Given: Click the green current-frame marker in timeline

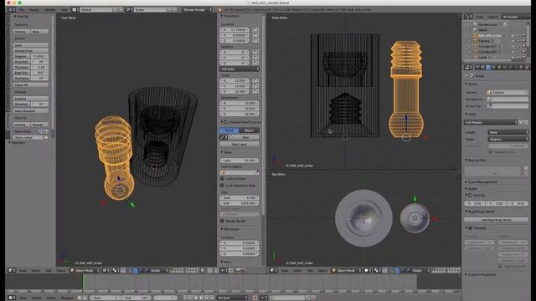Looking at the screenshot, I should click(x=83, y=282).
